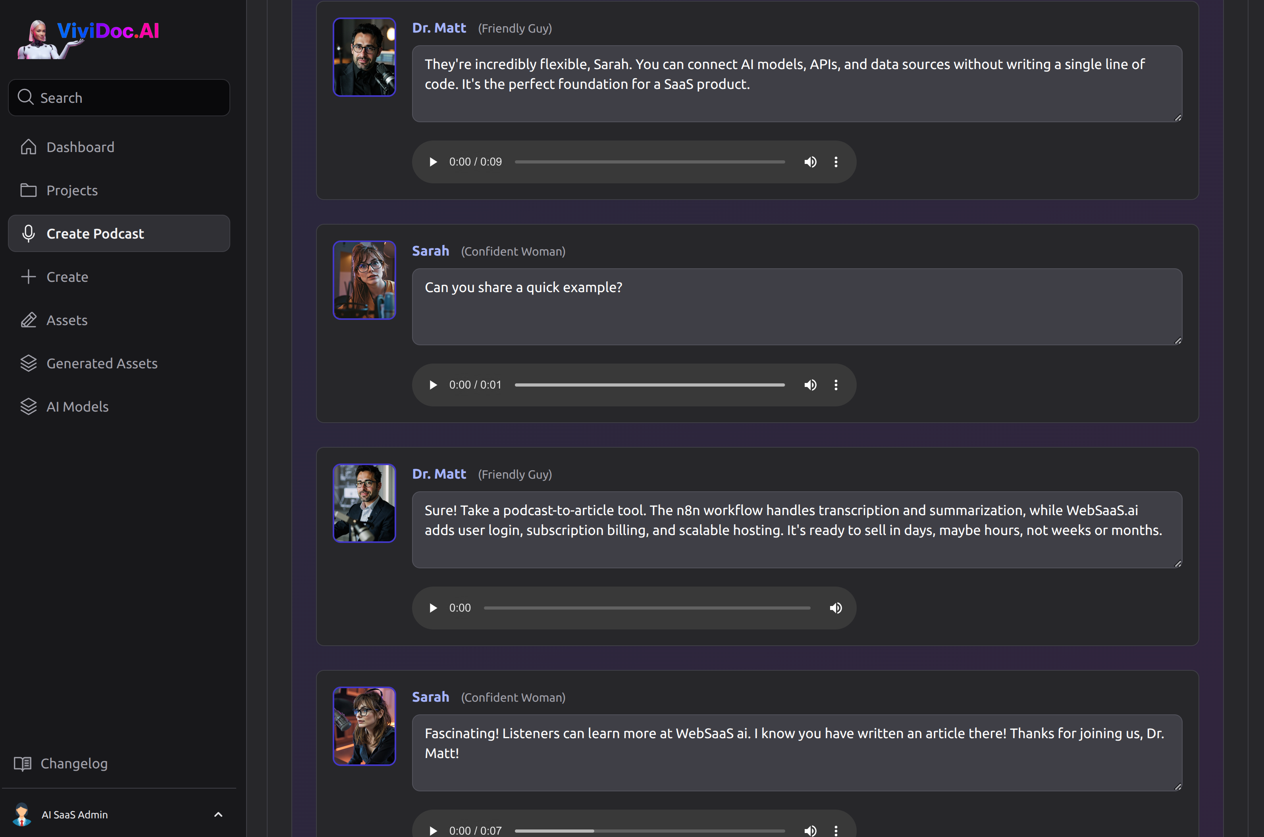Mute Sarah's 0:01 audio player
This screenshot has height=837, width=1264.
[810, 385]
